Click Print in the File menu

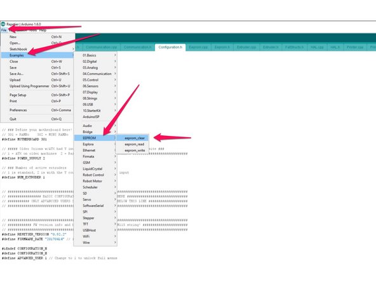click(x=37, y=101)
